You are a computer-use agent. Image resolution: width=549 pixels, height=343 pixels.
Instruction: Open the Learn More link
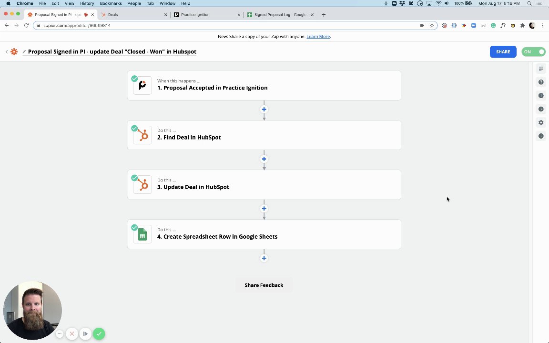pyautogui.click(x=318, y=36)
